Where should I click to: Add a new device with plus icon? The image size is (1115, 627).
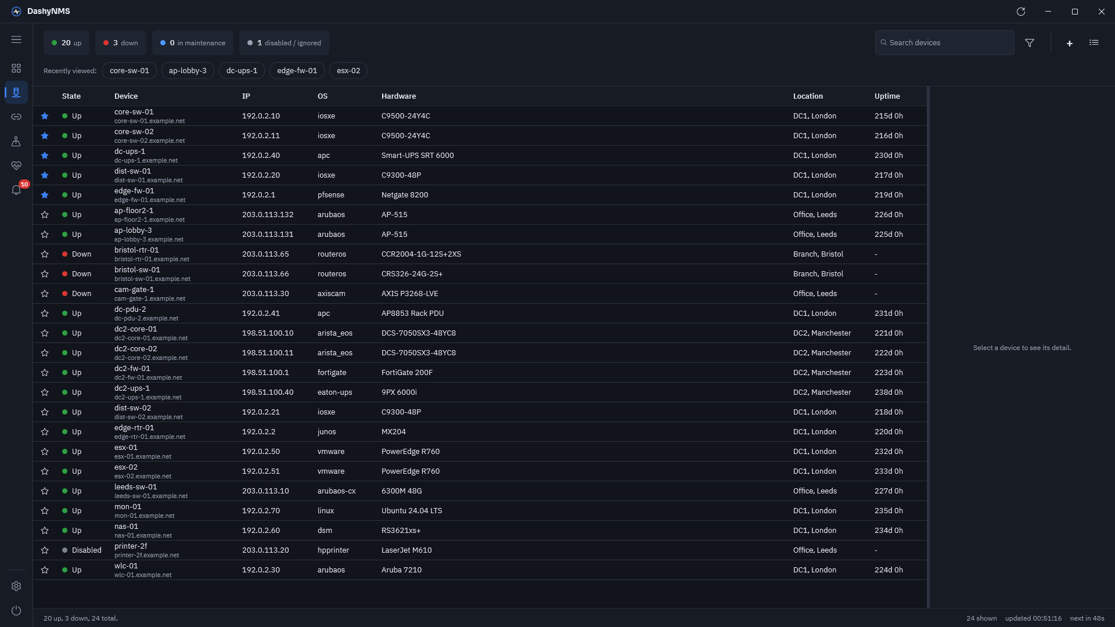pyautogui.click(x=1069, y=43)
